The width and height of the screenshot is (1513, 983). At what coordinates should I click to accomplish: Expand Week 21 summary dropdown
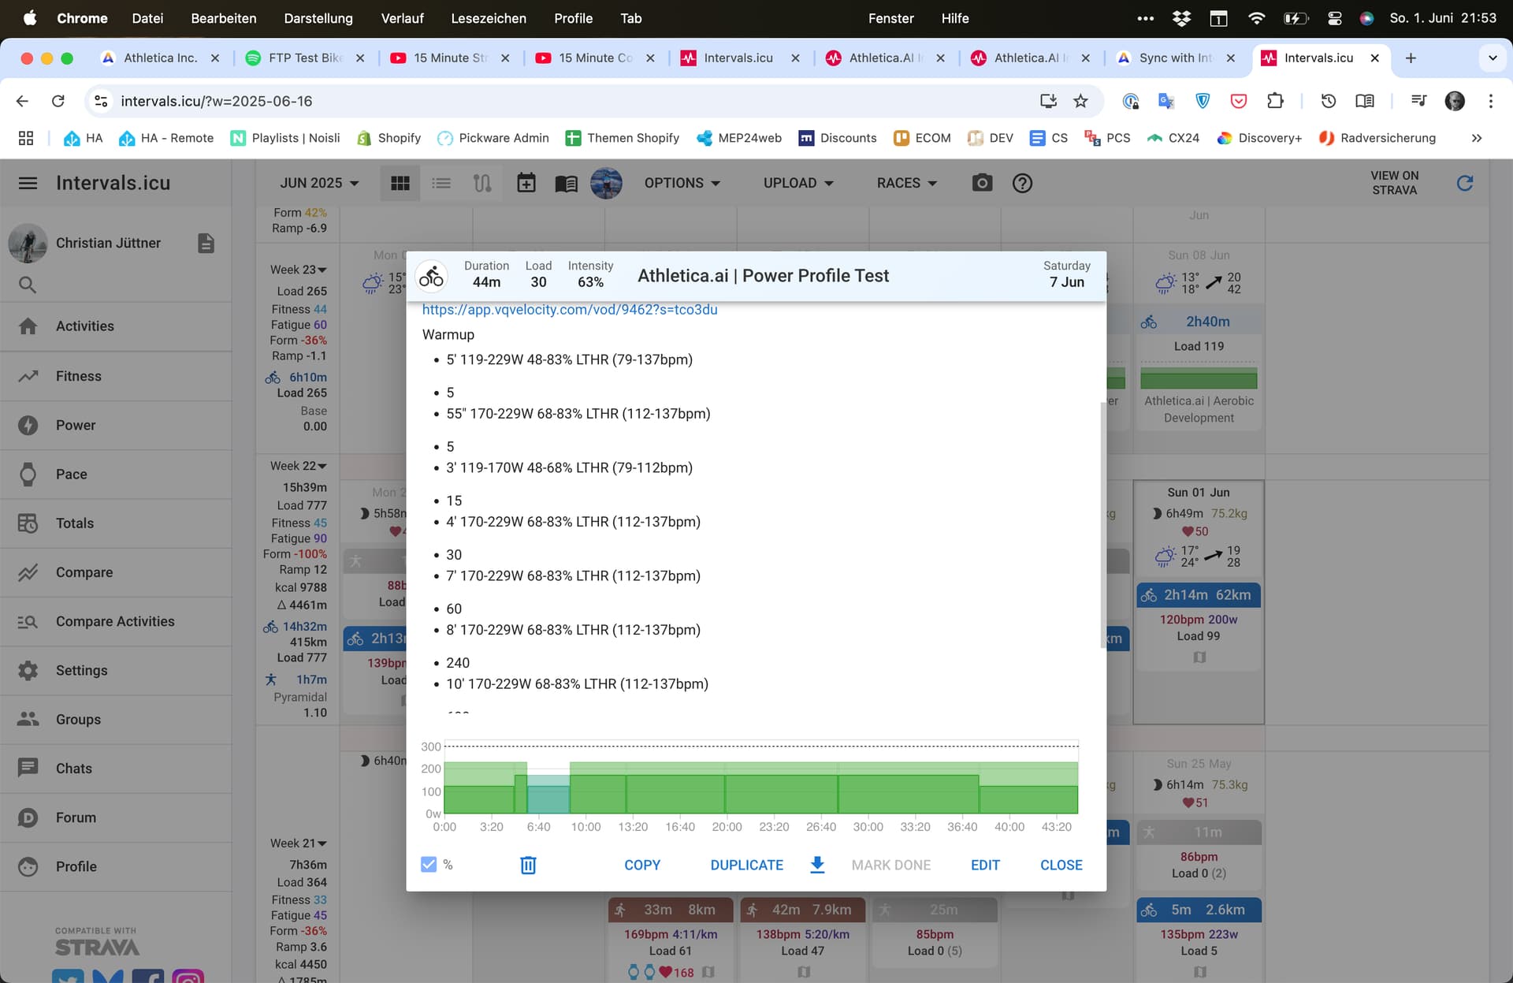[x=299, y=843]
